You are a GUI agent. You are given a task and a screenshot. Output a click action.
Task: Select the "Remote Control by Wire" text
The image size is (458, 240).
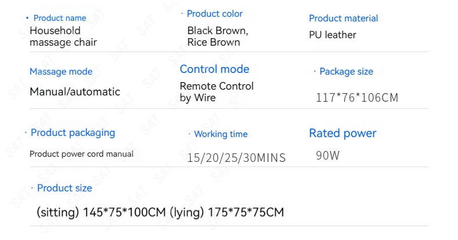[217, 92]
